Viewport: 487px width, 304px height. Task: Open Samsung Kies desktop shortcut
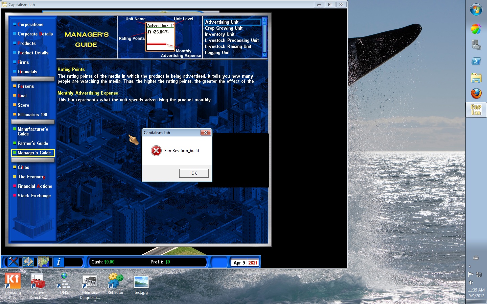point(13,286)
